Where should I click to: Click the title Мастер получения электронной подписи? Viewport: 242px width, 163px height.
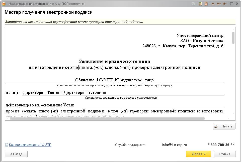point(49,12)
